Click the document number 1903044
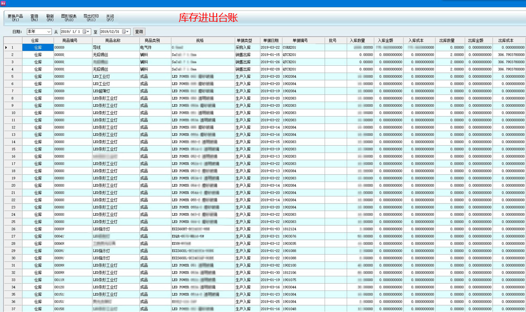Screen dimensions: 526x312 (304, 287)
